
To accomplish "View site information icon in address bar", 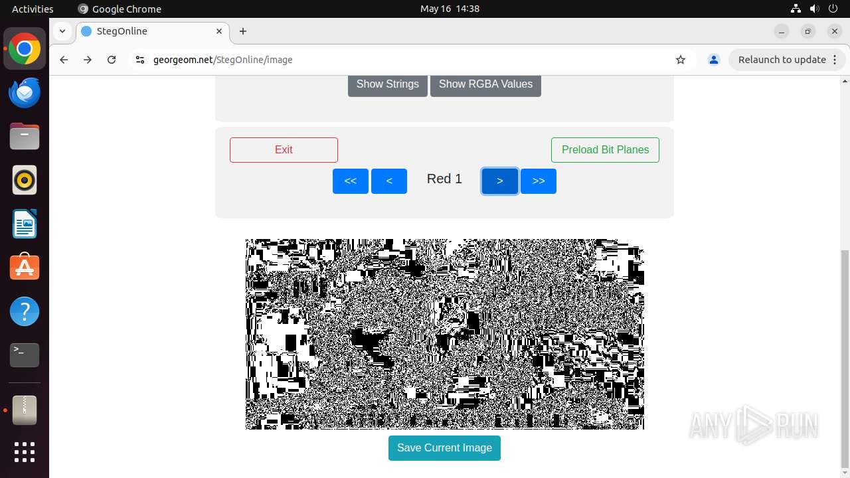I will click(x=139, y=60).
